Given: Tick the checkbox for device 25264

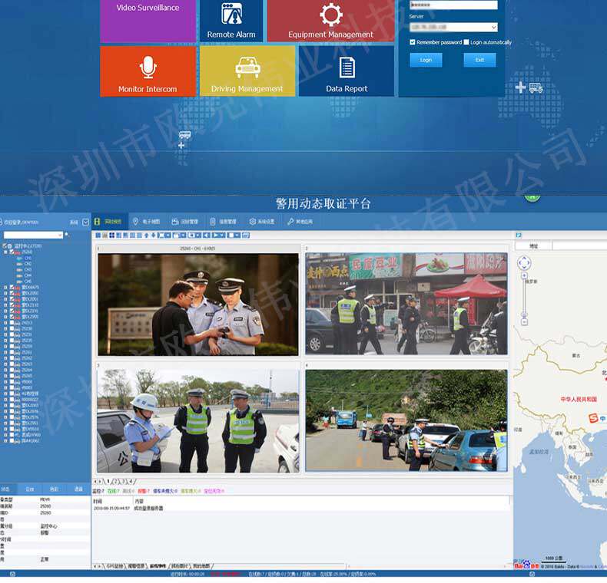Looking at the screenshot, I should click(12, 370).
